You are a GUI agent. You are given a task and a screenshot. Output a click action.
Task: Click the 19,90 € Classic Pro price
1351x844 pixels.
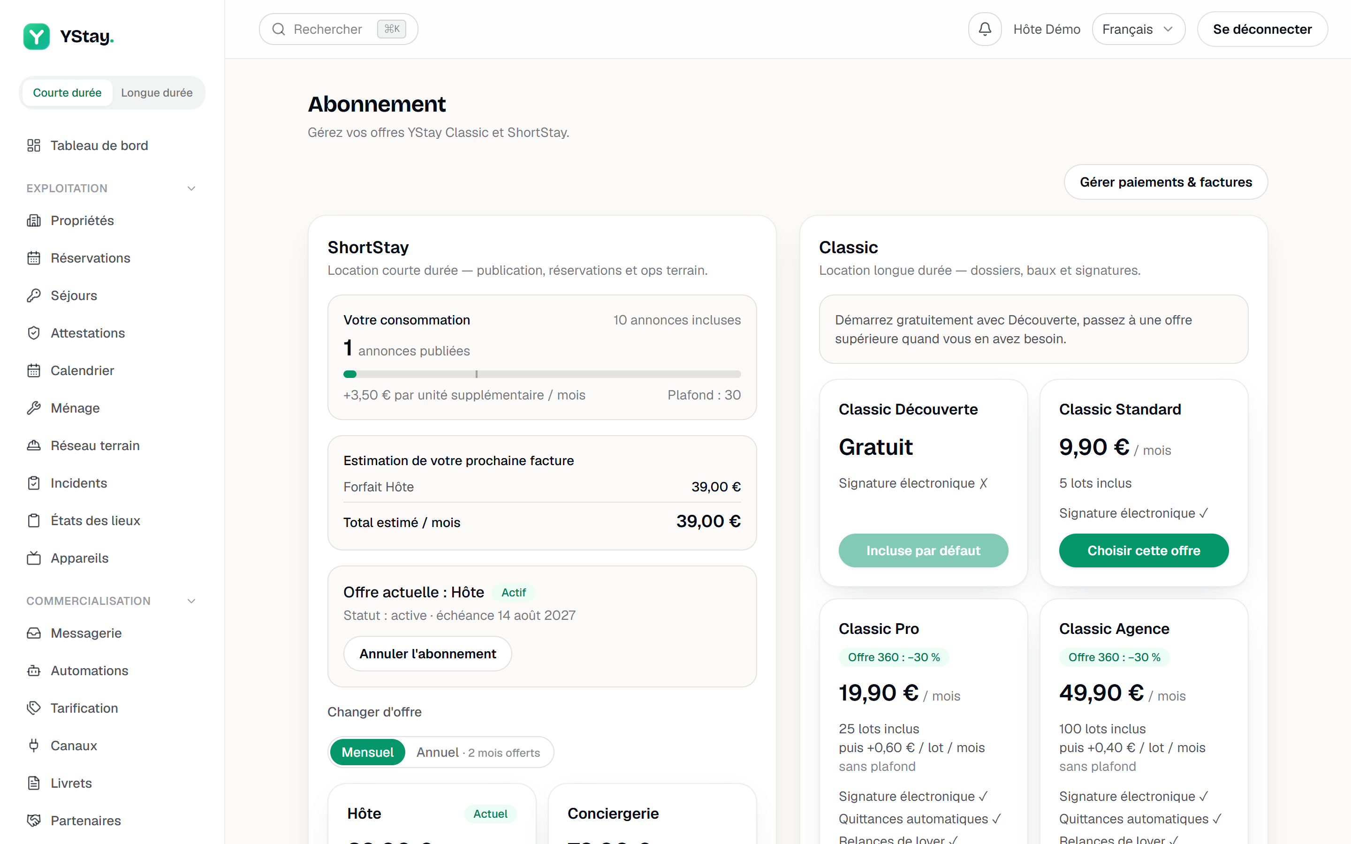click(879, 693)
